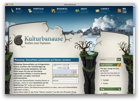
Task: Click the bottle icon next to Blog
Action: 12,10
